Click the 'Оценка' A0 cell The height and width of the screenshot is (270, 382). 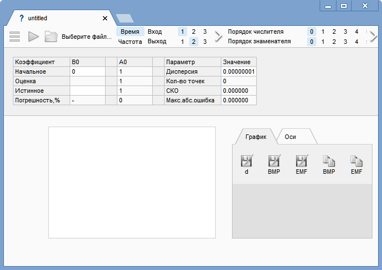click(x=135, y=81)
